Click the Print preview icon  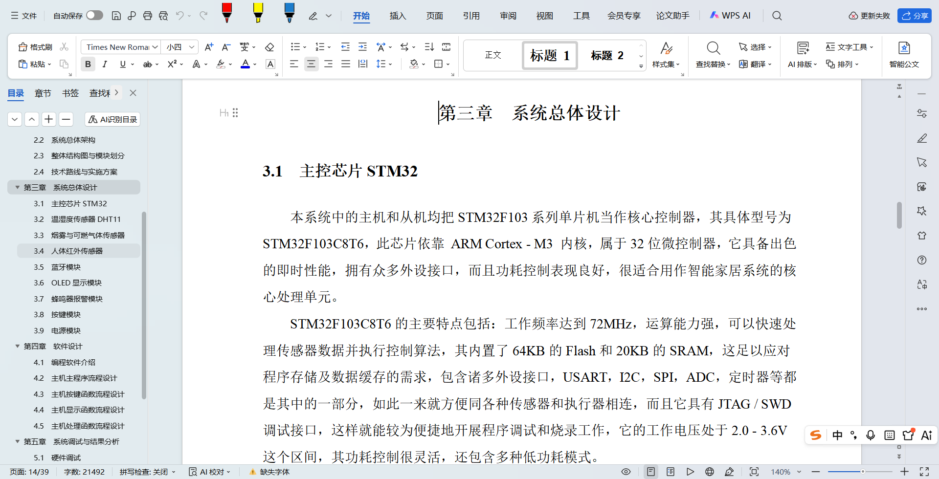tap(163, 16)
